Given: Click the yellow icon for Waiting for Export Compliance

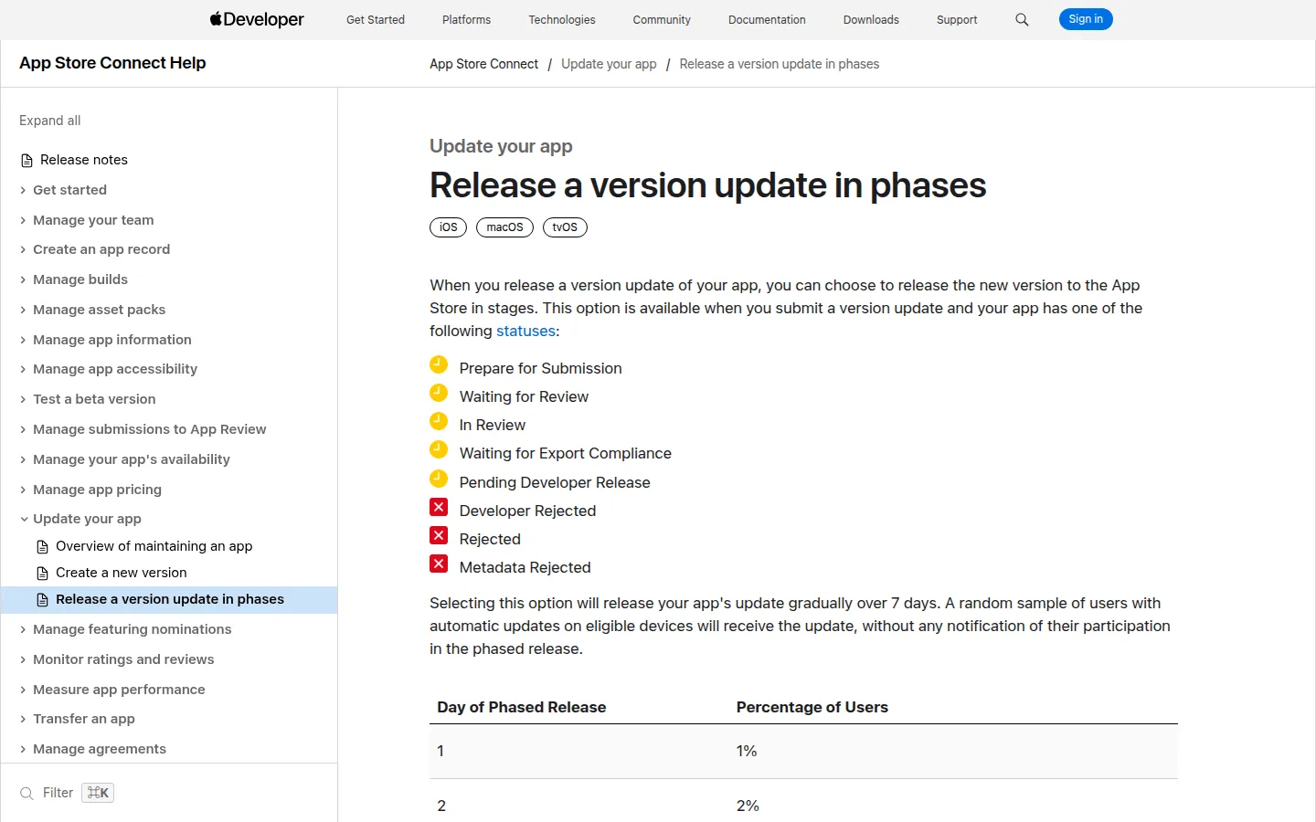Looking at the screenshot, I should [439, 449].
